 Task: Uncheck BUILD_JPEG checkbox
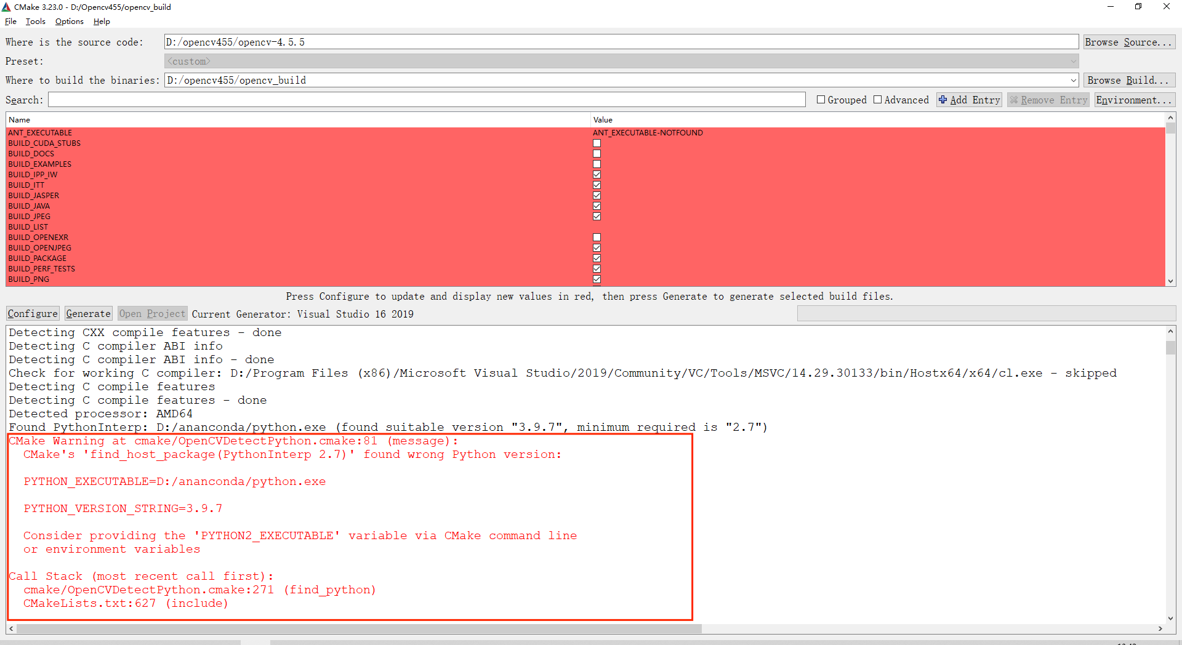[597, 217]
